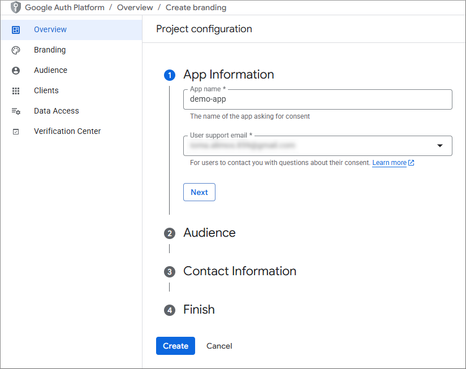Viewport: 466px width, 369px height.
Task: Click the Google Auth Platform shield icon
Action: [x=16, y=7]
